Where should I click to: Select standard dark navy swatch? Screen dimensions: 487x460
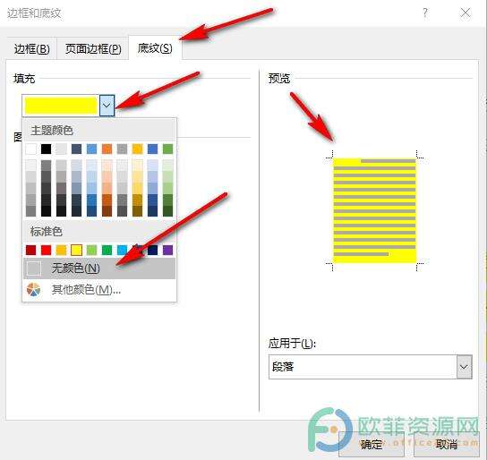152,250
